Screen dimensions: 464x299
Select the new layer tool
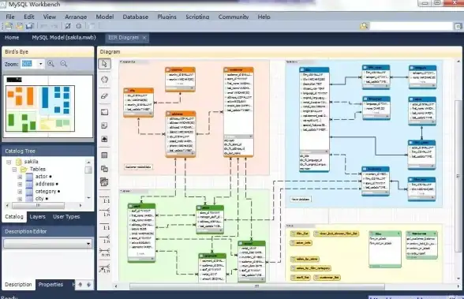pyautogui.click(x=104, y=112)
